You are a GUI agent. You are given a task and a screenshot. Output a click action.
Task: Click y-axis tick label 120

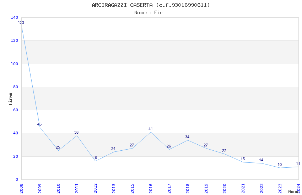coord(15,40)
